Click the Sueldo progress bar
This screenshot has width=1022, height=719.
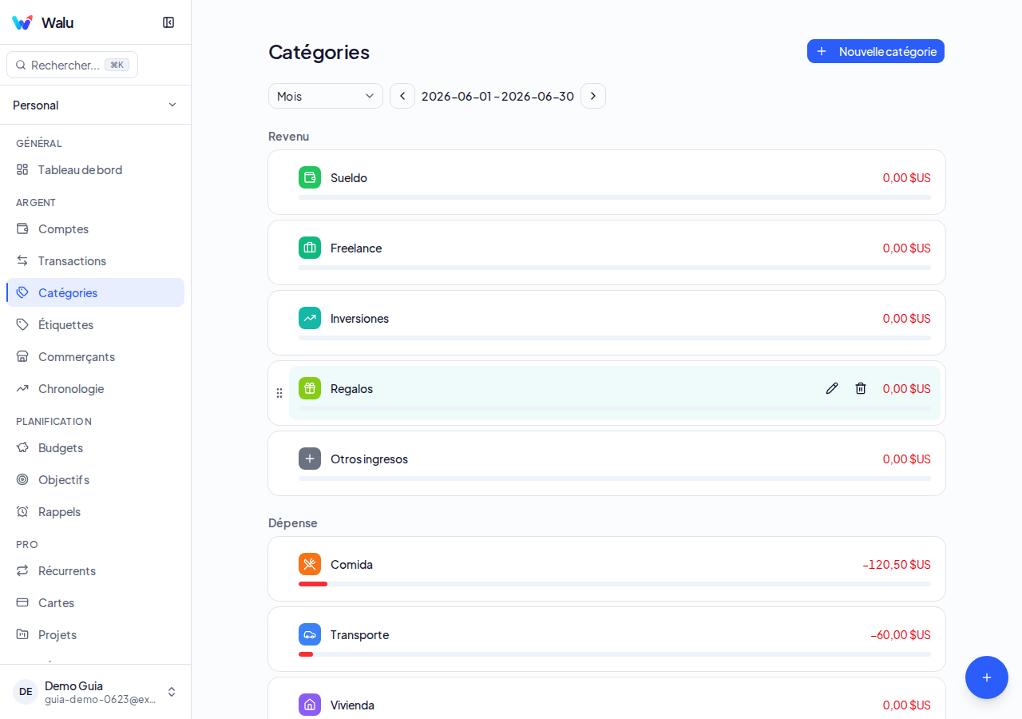tap(615, 197)
